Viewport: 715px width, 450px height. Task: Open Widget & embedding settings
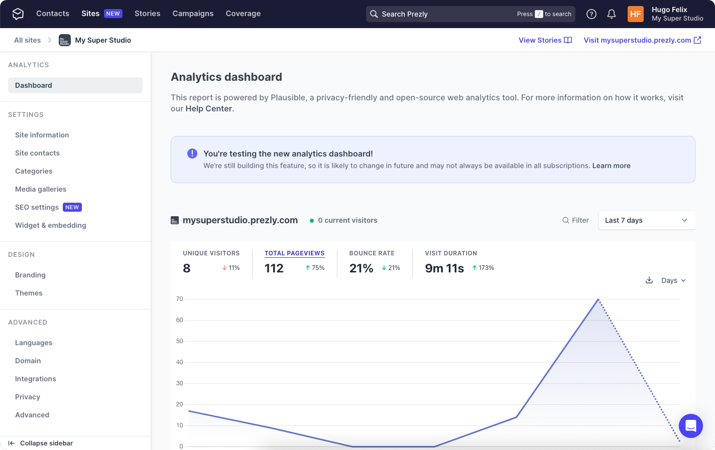[x=51, y=225]
